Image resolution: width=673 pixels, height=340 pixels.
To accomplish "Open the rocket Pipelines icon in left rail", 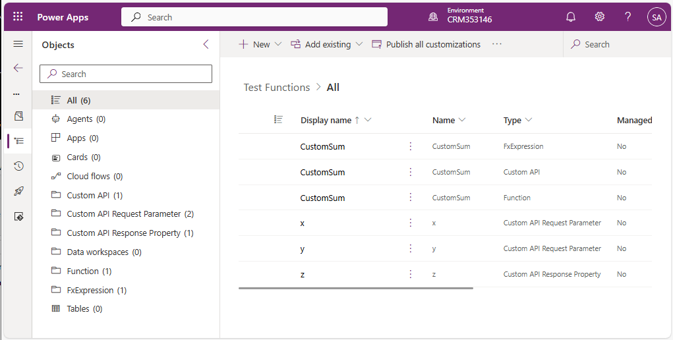I will click(18, 191).
